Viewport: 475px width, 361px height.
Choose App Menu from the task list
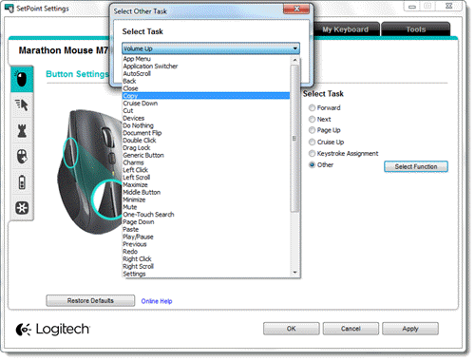click(206, 59)
